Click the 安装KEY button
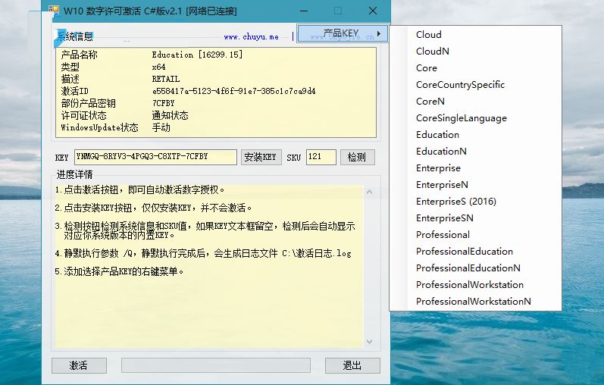Image resolution: width=604 pixels, height=385 pixels. (x=261, y=157)
